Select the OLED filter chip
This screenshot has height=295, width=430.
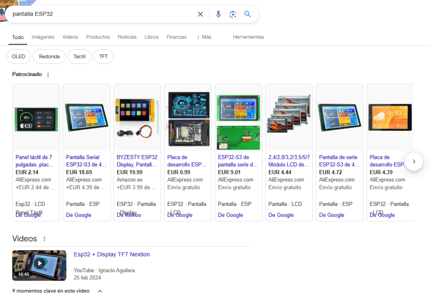[x=18, y=56]
